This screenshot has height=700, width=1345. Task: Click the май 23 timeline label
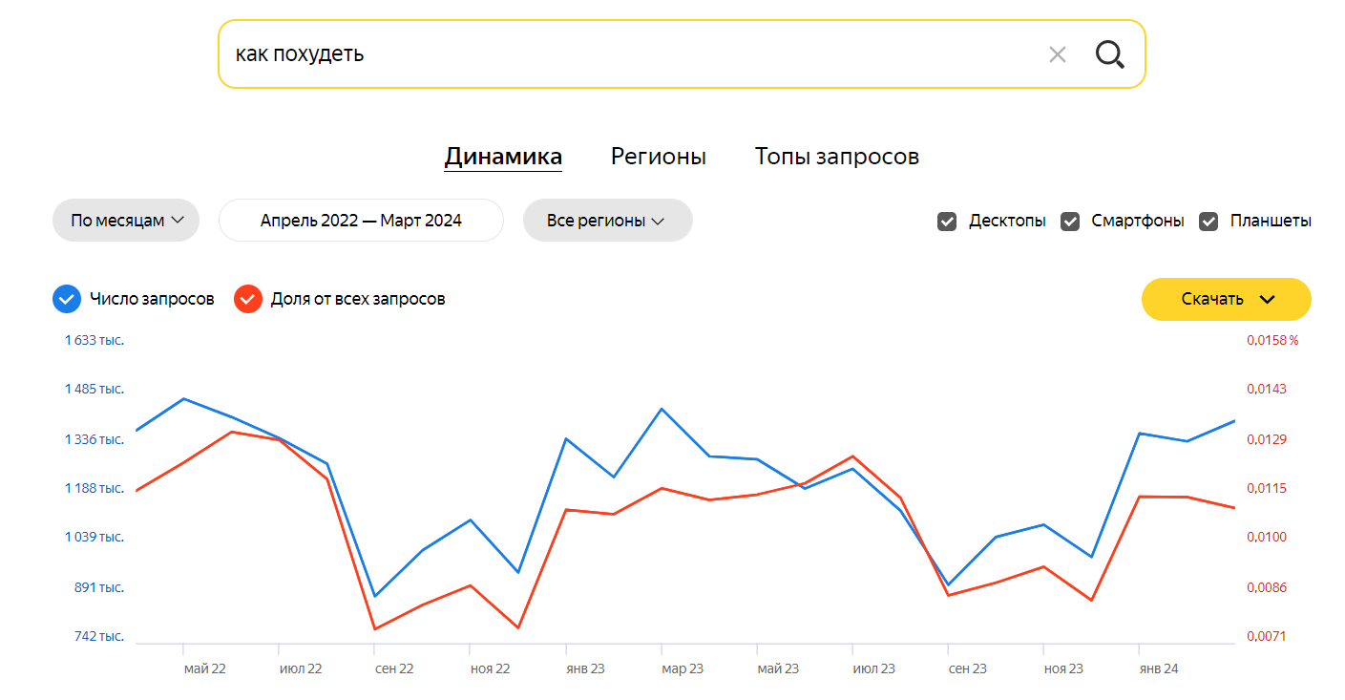click(x=778, y=668)
